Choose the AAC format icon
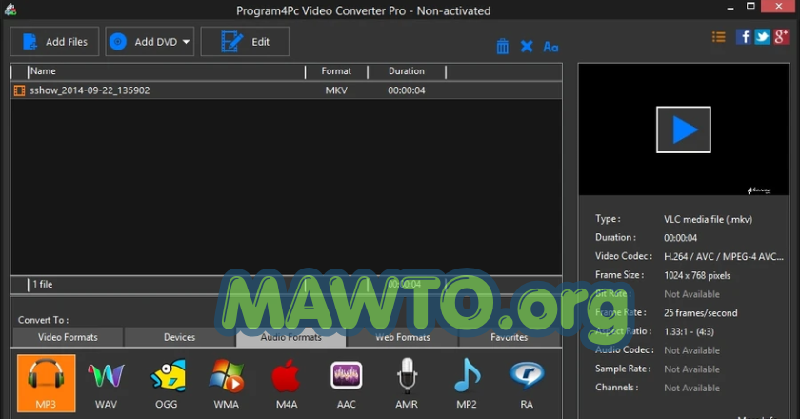Screen dimensions: 800x419 (347, 383)
